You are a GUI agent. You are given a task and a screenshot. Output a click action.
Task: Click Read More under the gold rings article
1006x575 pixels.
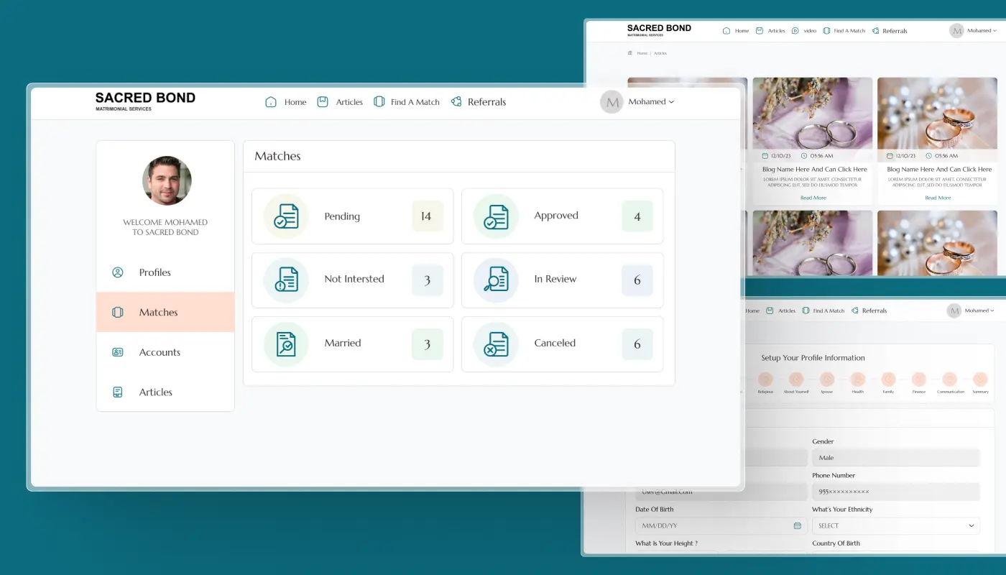[x=938, y=198]
